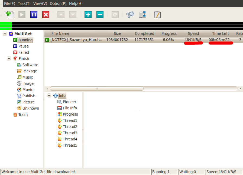Viewport: 243px width, 175px height.
Task: Select the Movie category under Finish
Action: click(x=28, y=90)
